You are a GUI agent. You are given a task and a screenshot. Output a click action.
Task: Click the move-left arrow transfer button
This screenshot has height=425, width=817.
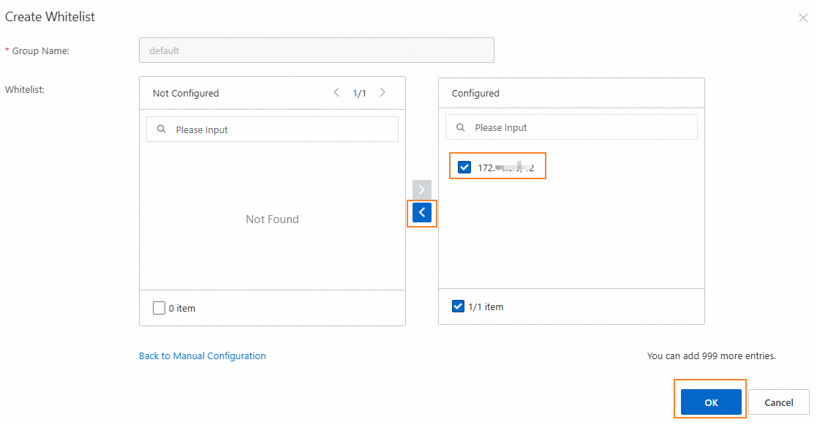coord(422,213)
